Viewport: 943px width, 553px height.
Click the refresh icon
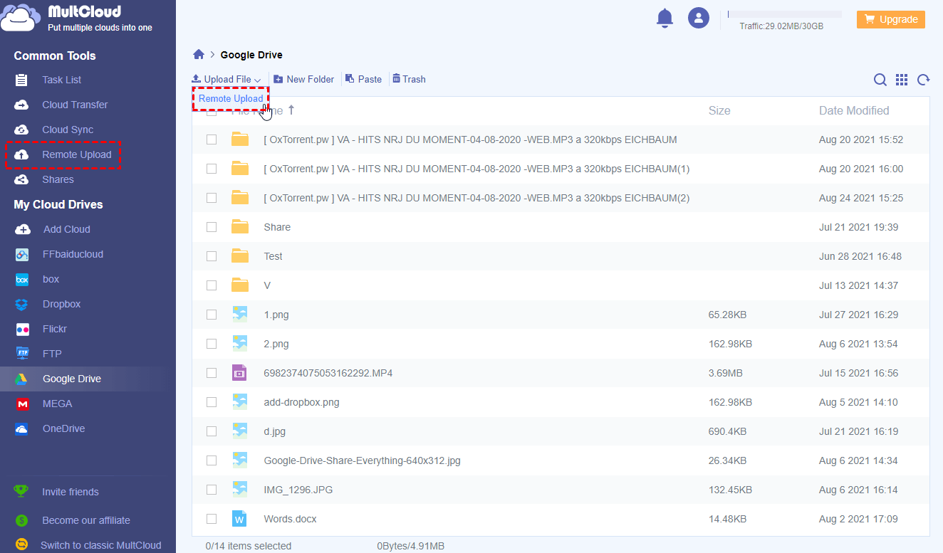923,80
